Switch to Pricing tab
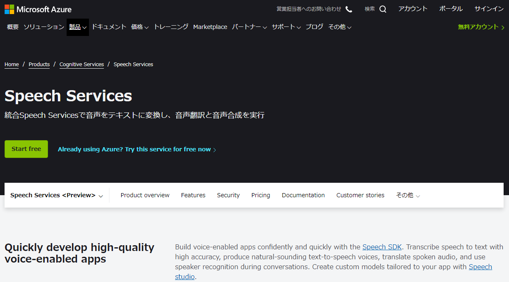 261,195
